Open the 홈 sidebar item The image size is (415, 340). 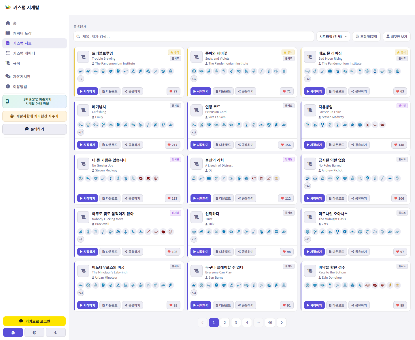(x=34, y=23)
